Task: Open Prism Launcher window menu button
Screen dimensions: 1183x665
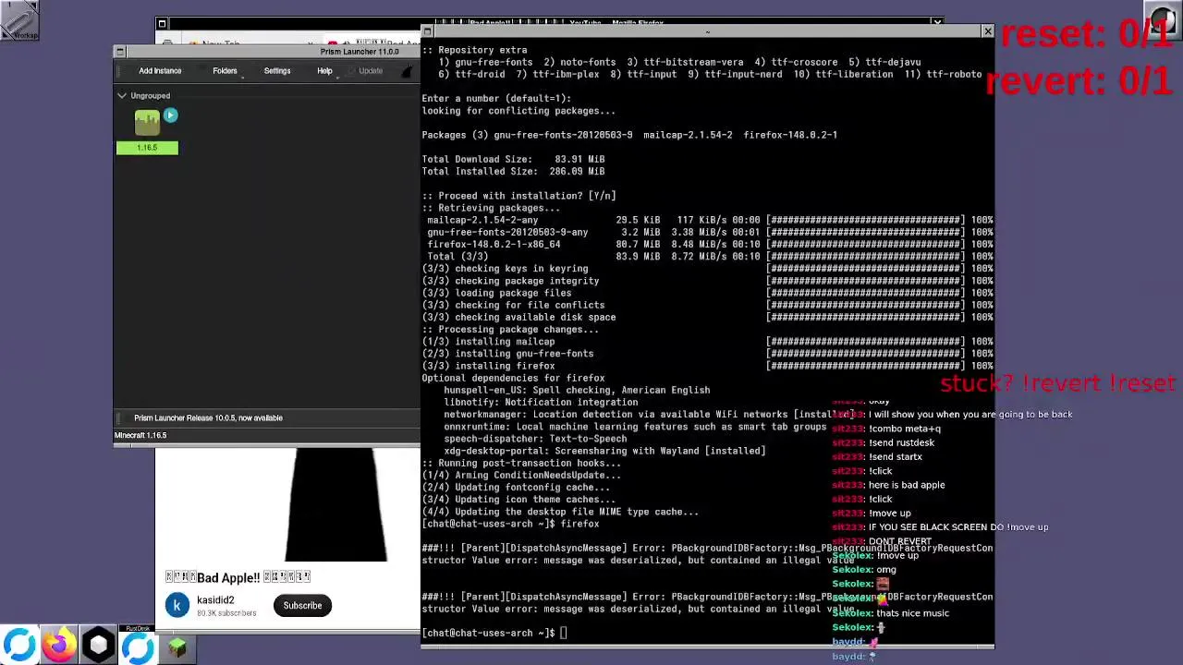Action: (119, 52)
